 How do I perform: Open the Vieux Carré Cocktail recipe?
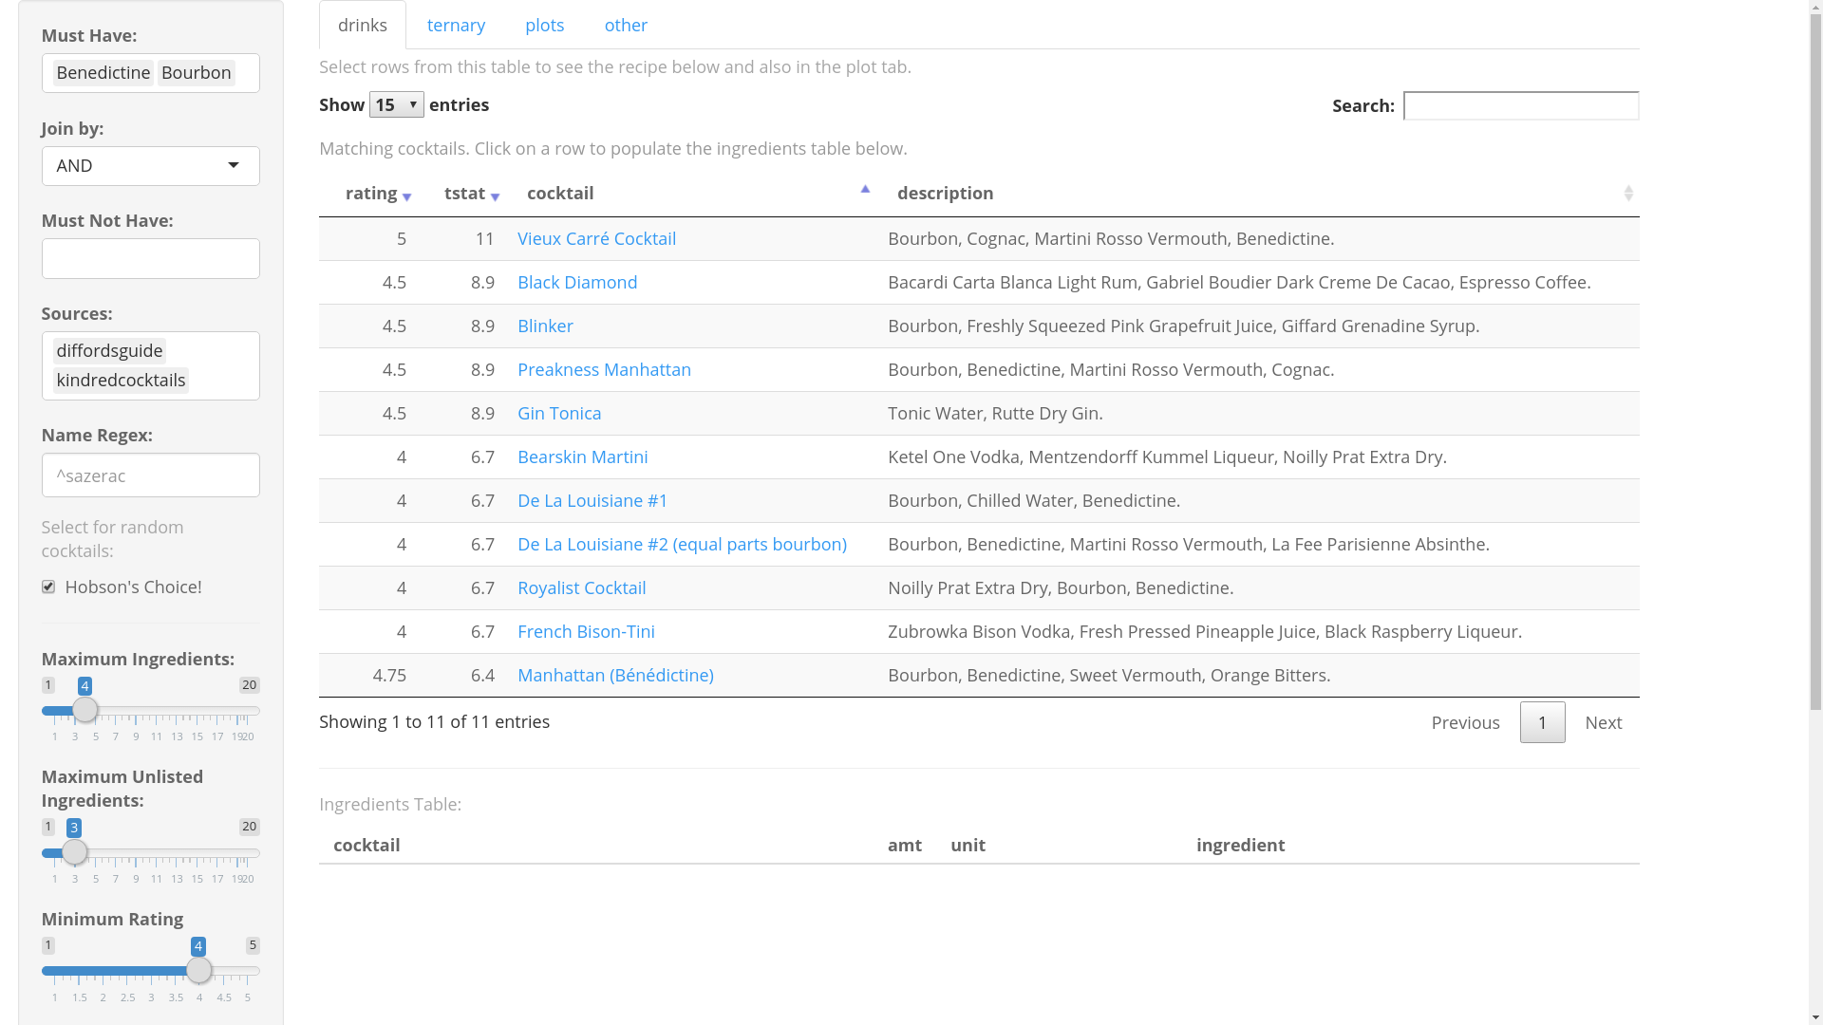[596, 238]
